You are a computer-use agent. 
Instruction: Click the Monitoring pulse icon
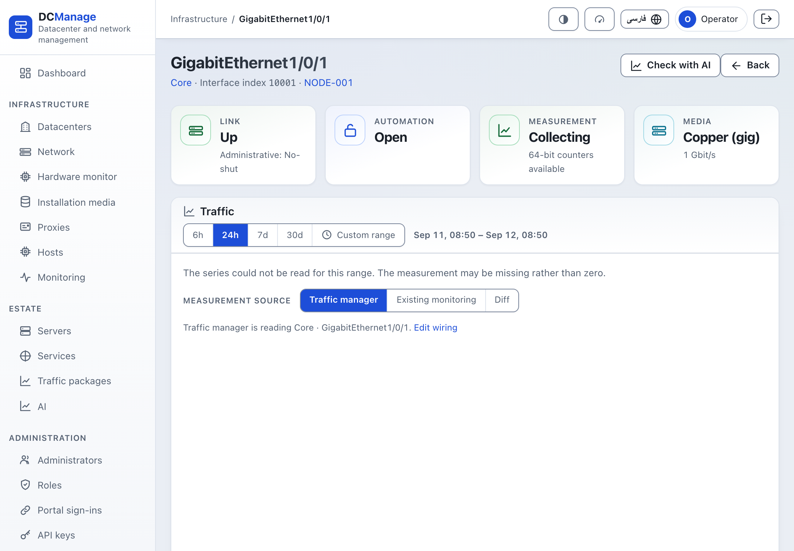click(x=25, y=277)
